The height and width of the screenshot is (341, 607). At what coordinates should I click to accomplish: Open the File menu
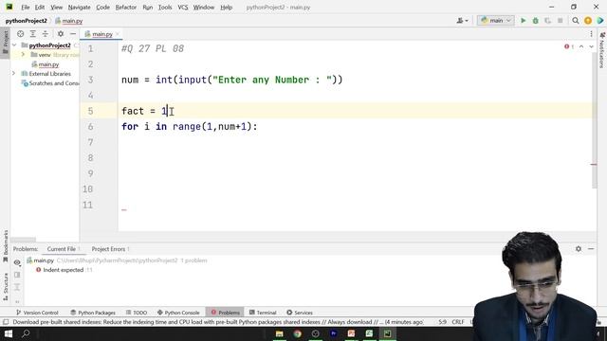pyautogui.click(x=26, y=7)
